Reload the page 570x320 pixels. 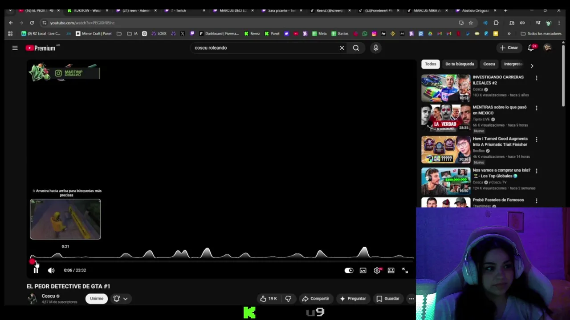click(x=32, y=23)
